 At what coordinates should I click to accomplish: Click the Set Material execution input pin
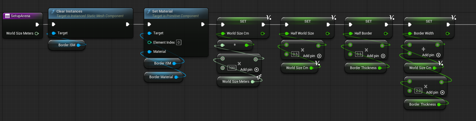[149, 24]
